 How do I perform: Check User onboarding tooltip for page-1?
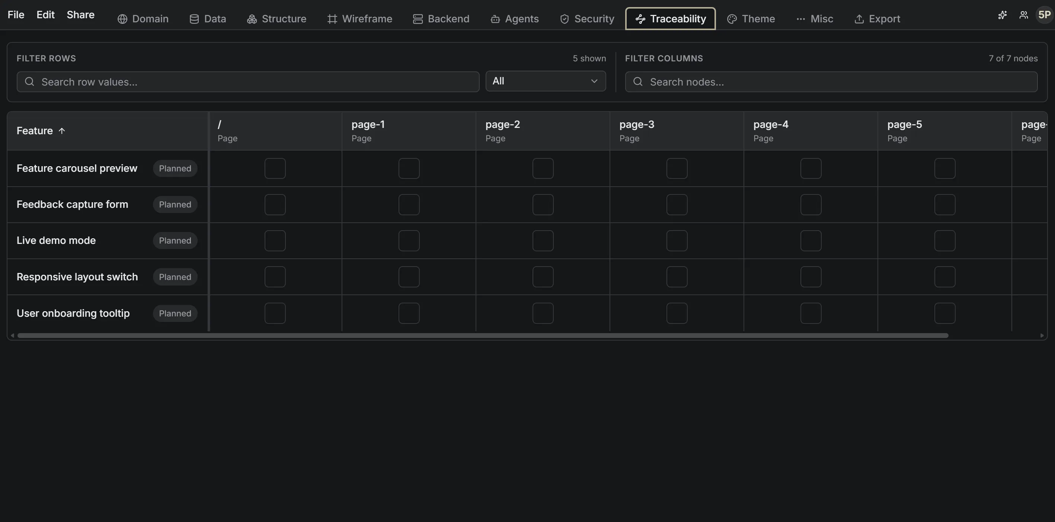point(409,313)
